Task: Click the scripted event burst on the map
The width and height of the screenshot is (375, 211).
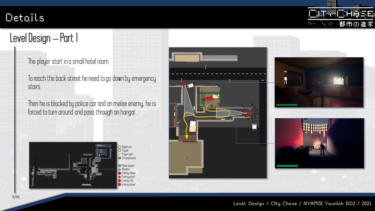Action: (250, 112)
